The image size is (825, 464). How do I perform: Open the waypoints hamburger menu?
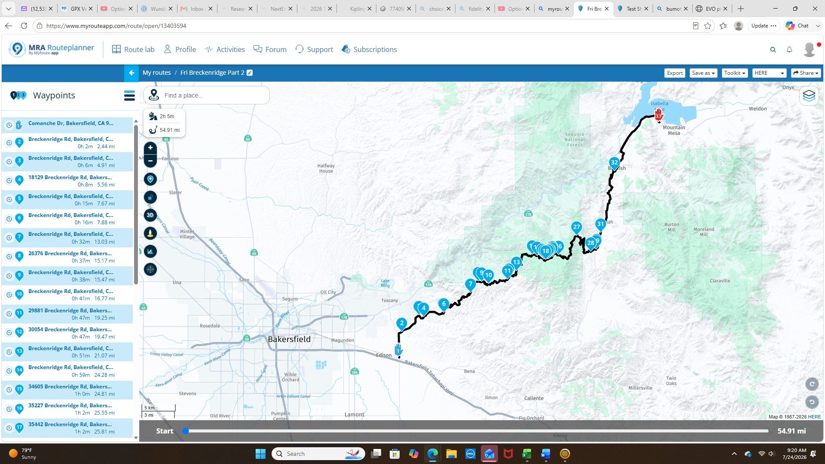(x=129, y=95)
